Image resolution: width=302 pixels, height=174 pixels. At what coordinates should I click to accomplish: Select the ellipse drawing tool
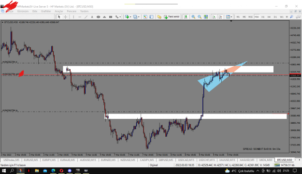coord(98,17)
